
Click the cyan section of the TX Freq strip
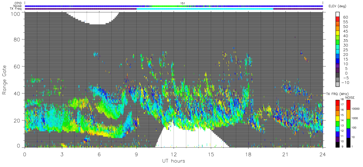tap(205, 9)
